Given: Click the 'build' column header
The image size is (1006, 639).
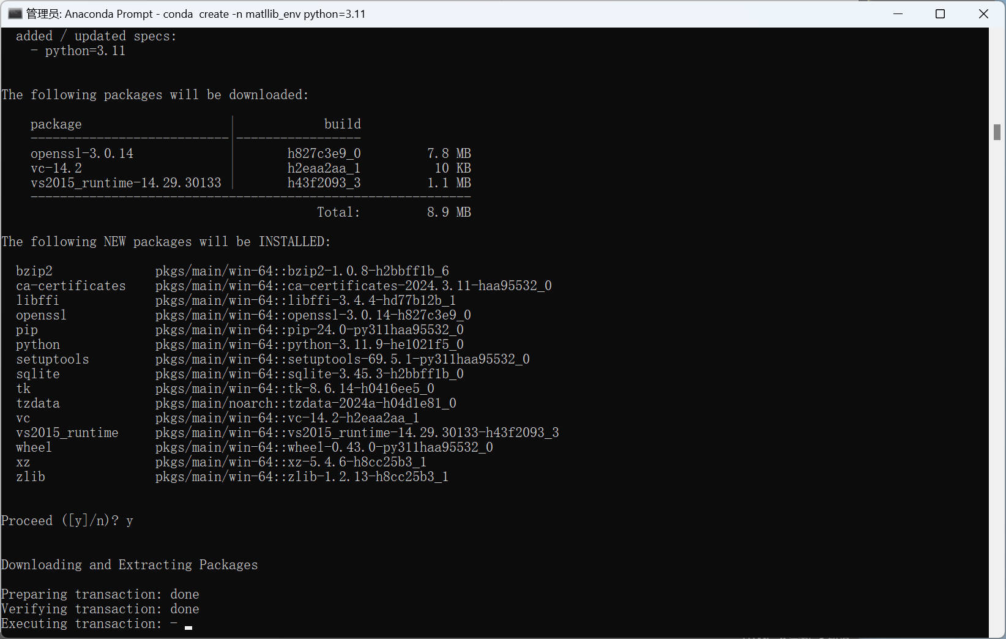Looking at the screenshot, I should [343, 124].
